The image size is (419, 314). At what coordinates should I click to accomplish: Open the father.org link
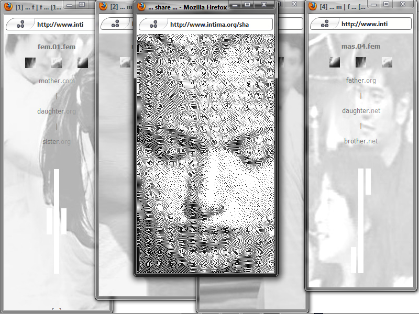[361, 81]
